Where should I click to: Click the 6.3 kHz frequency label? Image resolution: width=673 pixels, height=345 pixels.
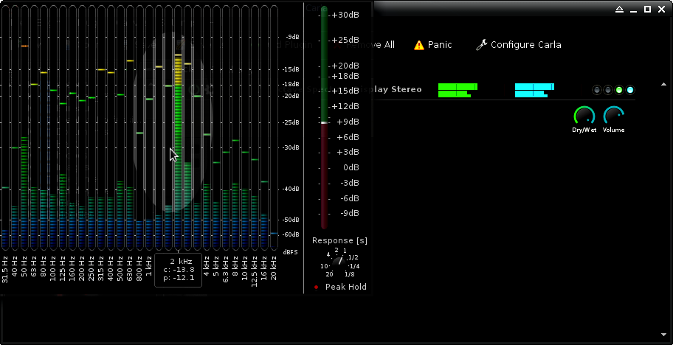226,269
